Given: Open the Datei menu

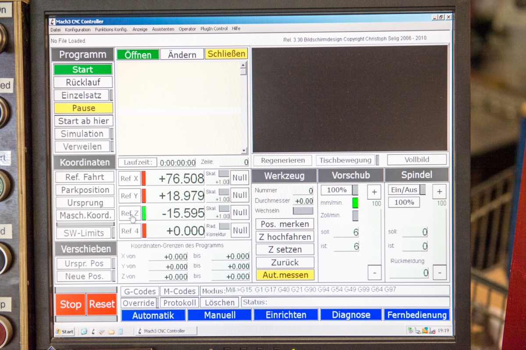Looking at the screenshot, I should (x=56, y=29).
